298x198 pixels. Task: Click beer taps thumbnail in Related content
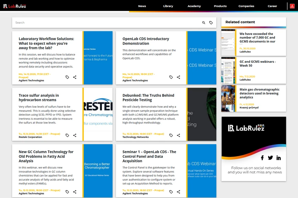[x=228, y=98]
